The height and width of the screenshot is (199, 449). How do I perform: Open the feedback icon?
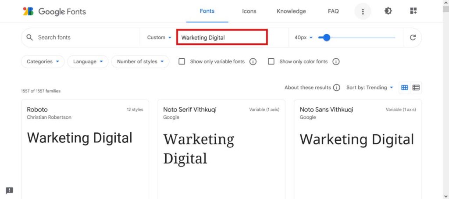10,190
